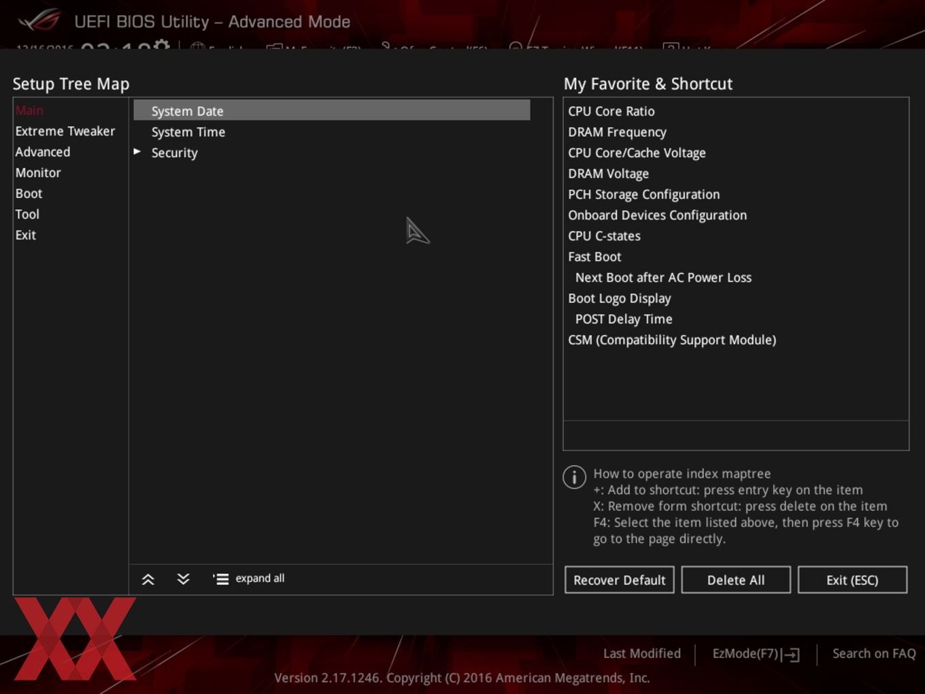
Task: Select Boot in the setup tree
Action: pyautogui.click(x=29, y=193)
